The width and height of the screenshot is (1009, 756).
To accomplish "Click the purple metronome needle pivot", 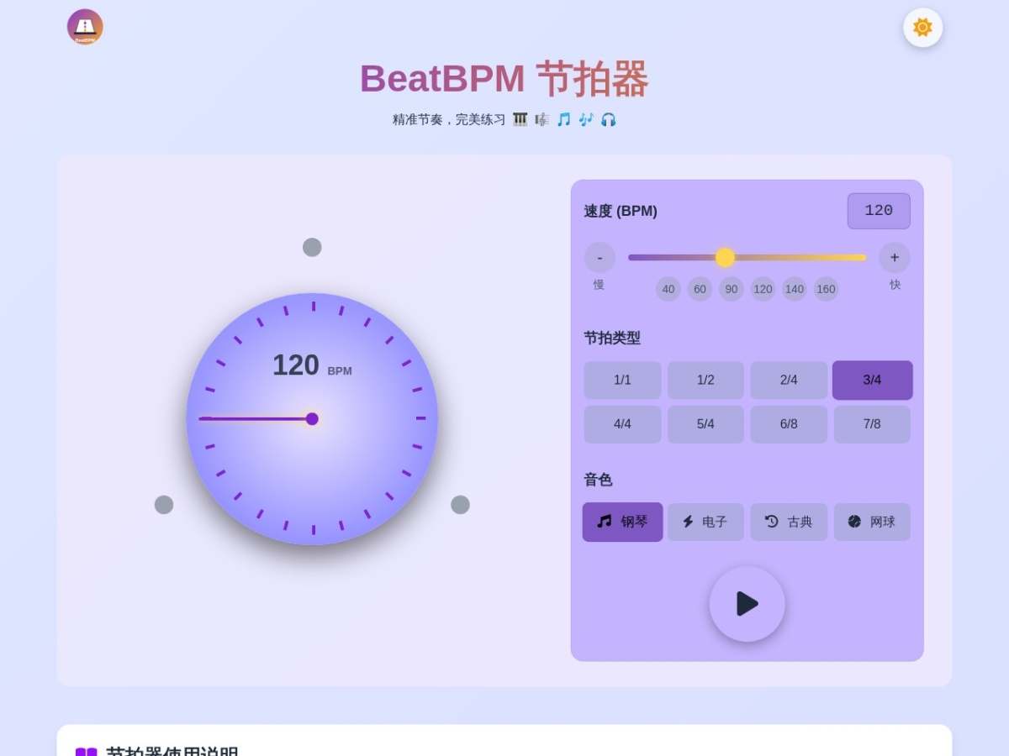I will click(312, 418).
